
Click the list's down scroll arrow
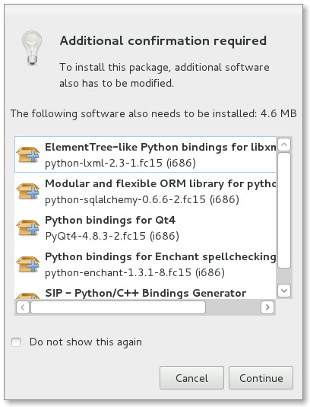pyautogui.click(x=284, y=291)
